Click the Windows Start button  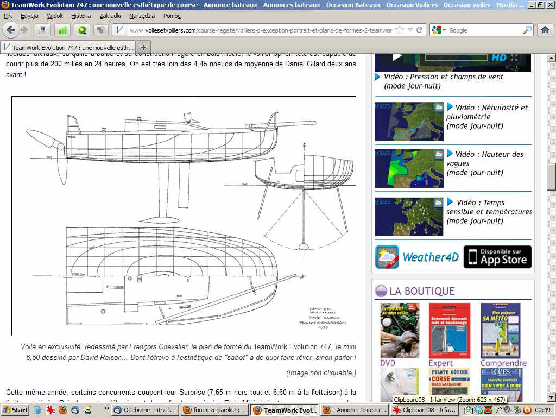click(15, 410)
